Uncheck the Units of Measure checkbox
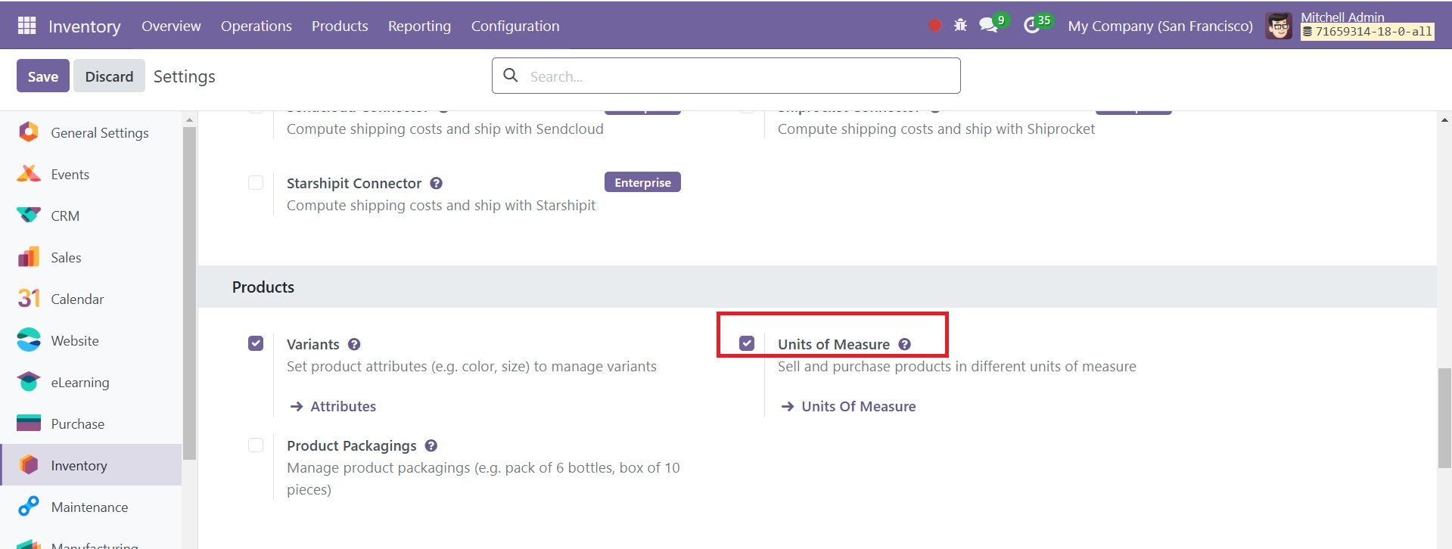 tap(747, 344)
